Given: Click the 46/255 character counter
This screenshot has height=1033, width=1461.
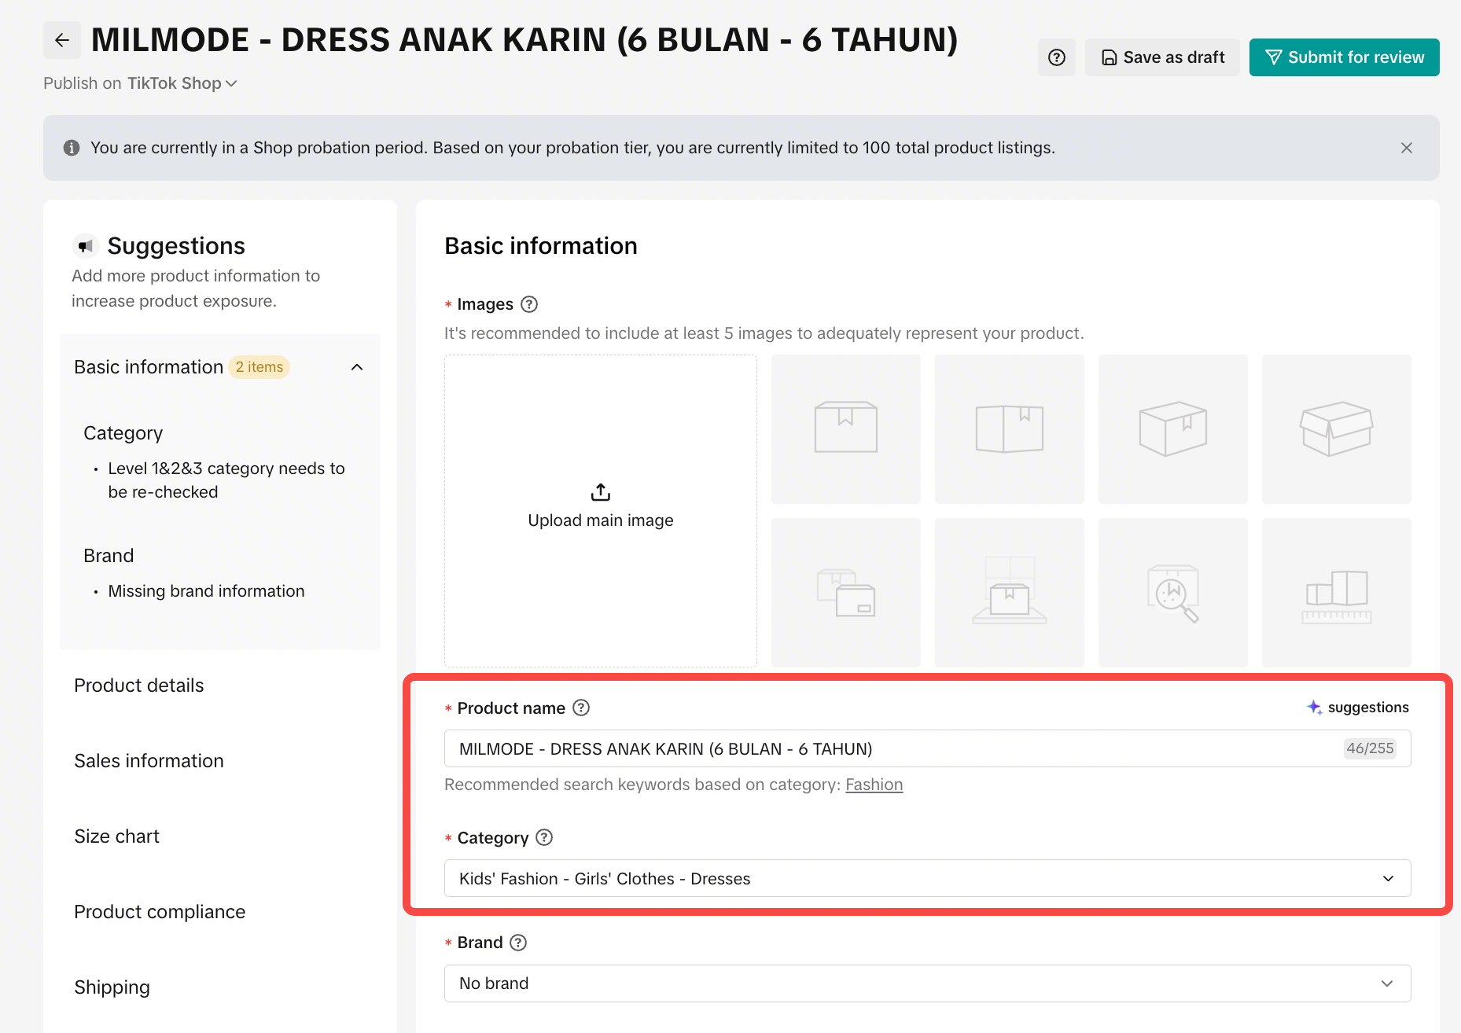Looking at the screenshot, I should (1370, 748).
